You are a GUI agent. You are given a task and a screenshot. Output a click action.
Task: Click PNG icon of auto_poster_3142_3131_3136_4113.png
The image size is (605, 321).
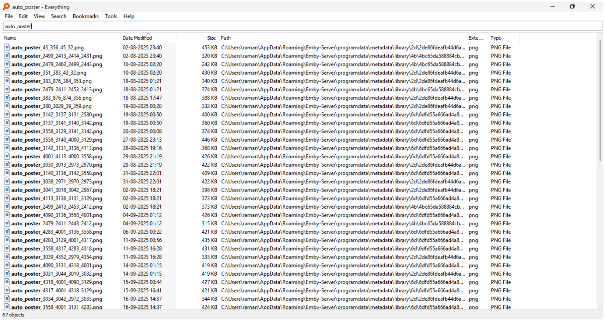7,148
